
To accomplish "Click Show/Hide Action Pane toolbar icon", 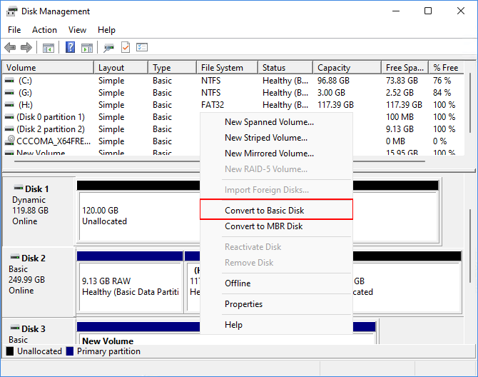I will point(87,48).
